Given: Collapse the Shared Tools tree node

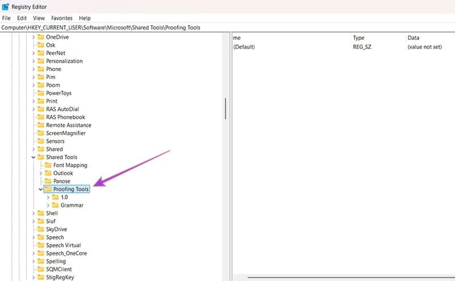Looking at the screenshot, I should pyautogui.click(x=34, y=157).
